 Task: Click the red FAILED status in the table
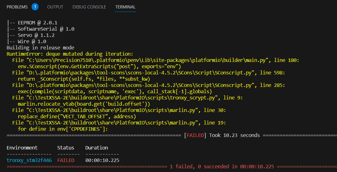[x=66, y=160]
